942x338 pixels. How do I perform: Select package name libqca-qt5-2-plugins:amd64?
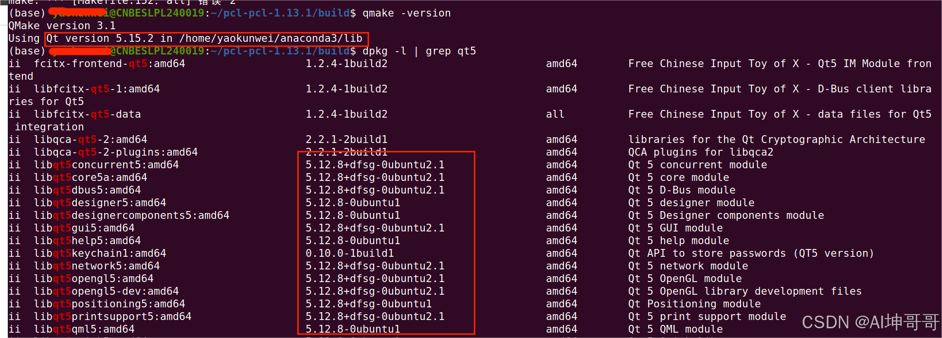click(x=116, y=152)
